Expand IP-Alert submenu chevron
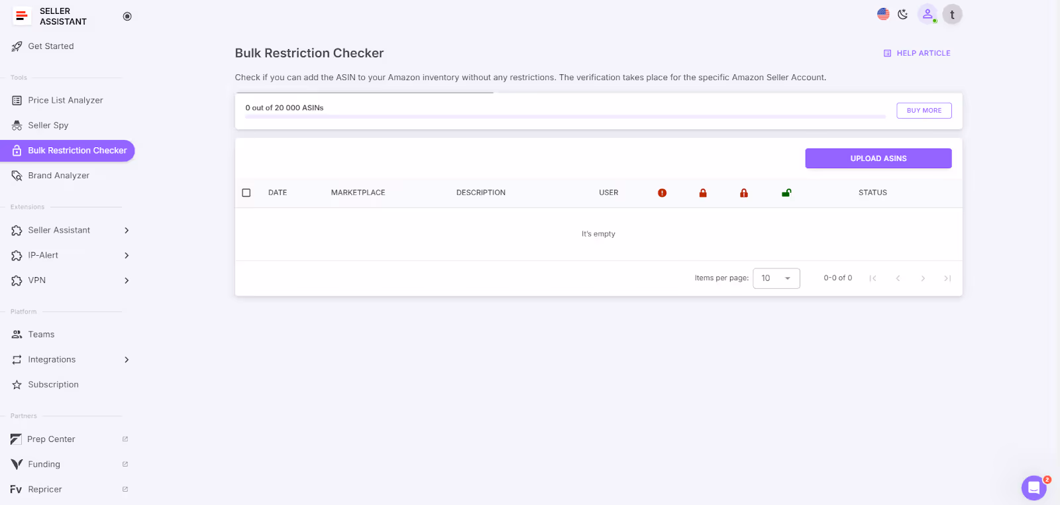 [127, 256]
